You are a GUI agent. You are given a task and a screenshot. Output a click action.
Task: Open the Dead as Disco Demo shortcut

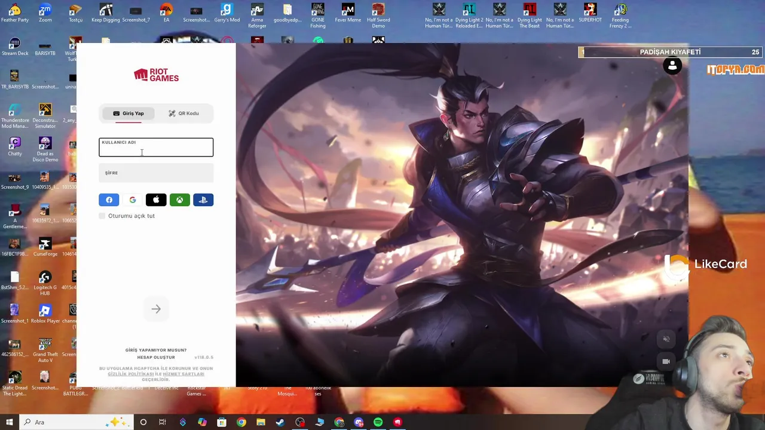(45, 149)
